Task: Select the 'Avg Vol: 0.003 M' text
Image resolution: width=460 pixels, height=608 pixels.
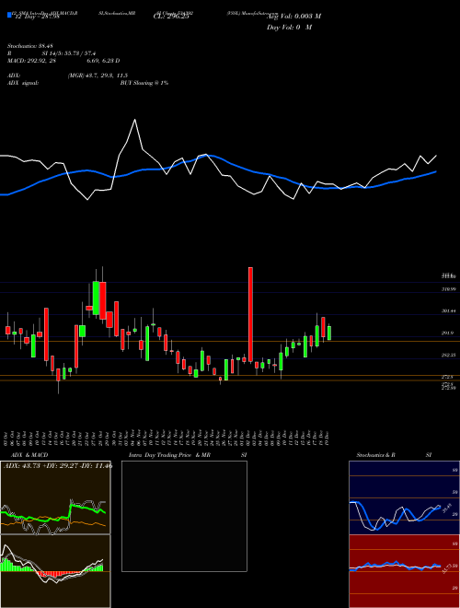Action: click(293, 17)
